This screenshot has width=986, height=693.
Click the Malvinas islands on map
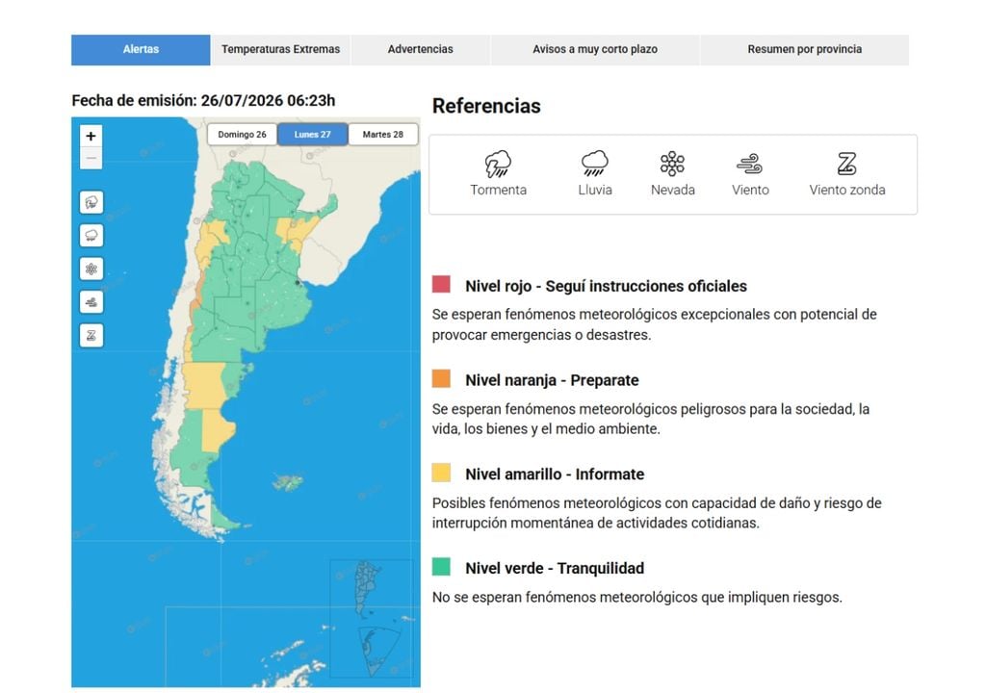[x=289, y=483]
